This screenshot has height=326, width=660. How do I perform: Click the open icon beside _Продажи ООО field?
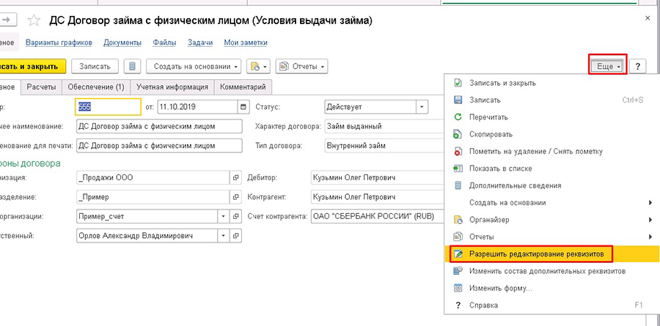[236, 178]
